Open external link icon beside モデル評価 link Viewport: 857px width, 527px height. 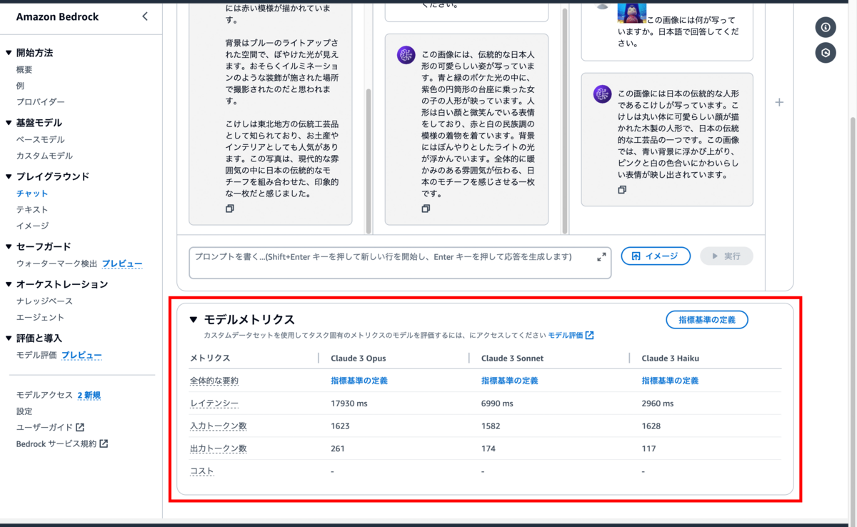click(x=589, y=335)
